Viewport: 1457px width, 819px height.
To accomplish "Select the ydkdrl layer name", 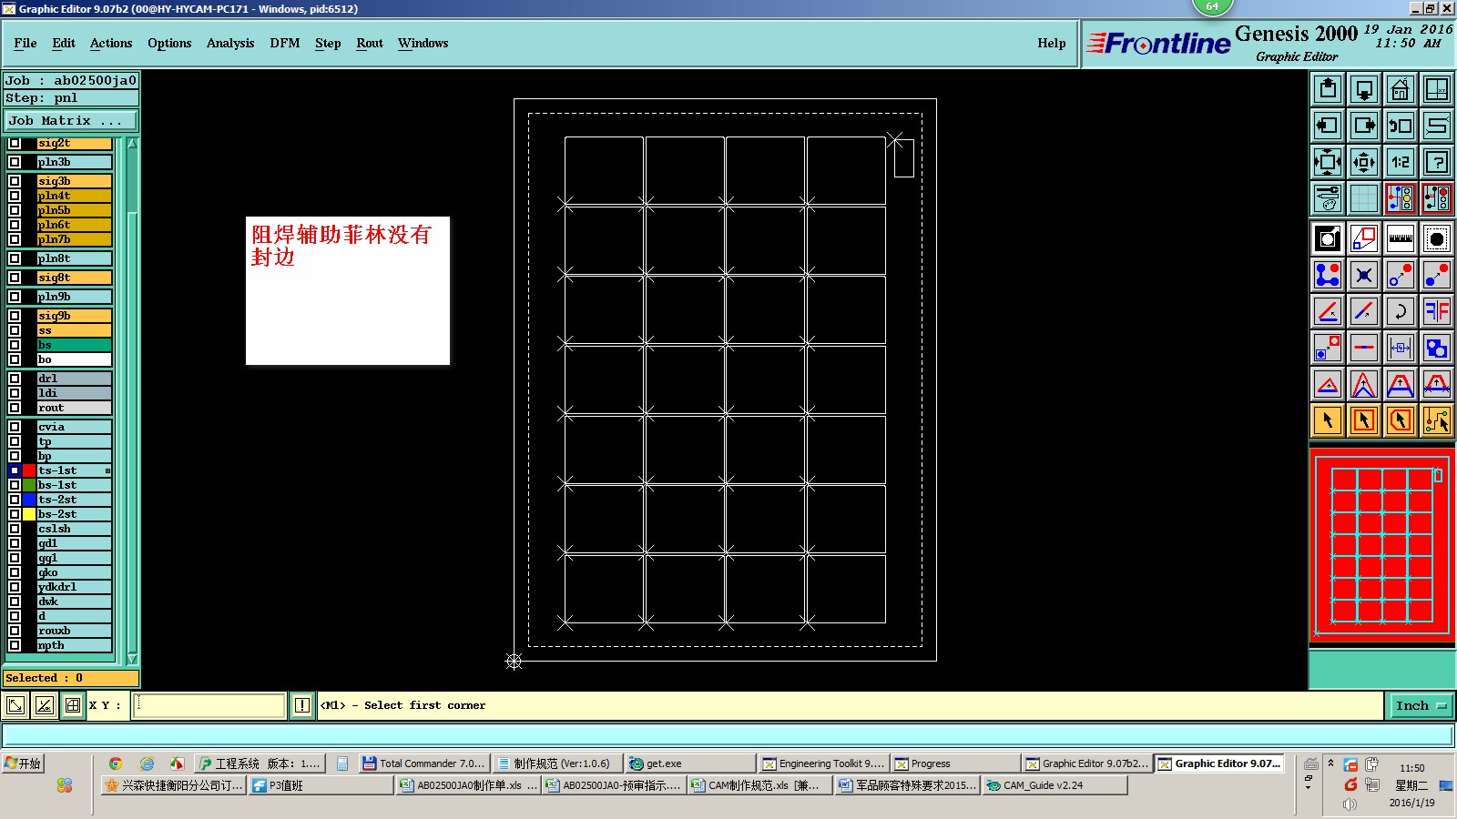I will tap(75, 587).
